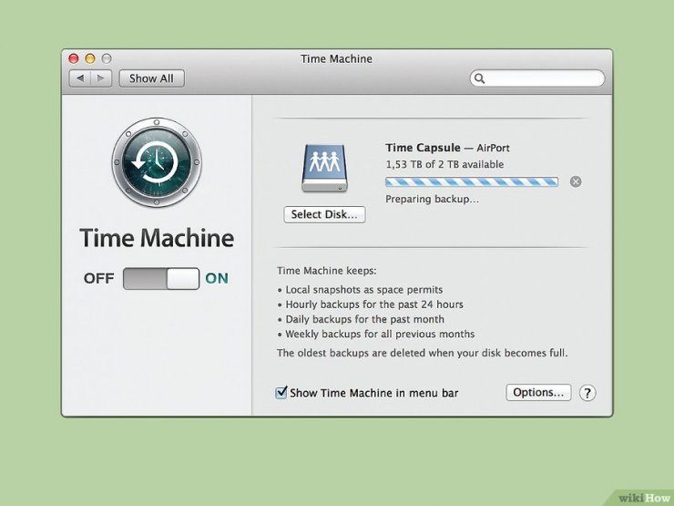This screenshot has height=506, width=674.
Task: Click the Time Machine window title bar text
Action: click(x=337, y=58)
